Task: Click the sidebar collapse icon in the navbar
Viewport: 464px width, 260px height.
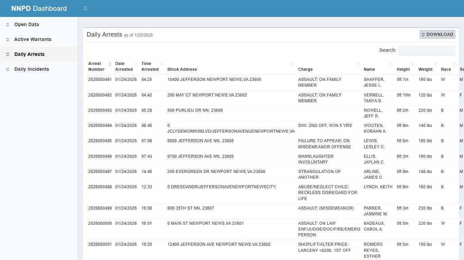Action: click(x=85, y=8)
